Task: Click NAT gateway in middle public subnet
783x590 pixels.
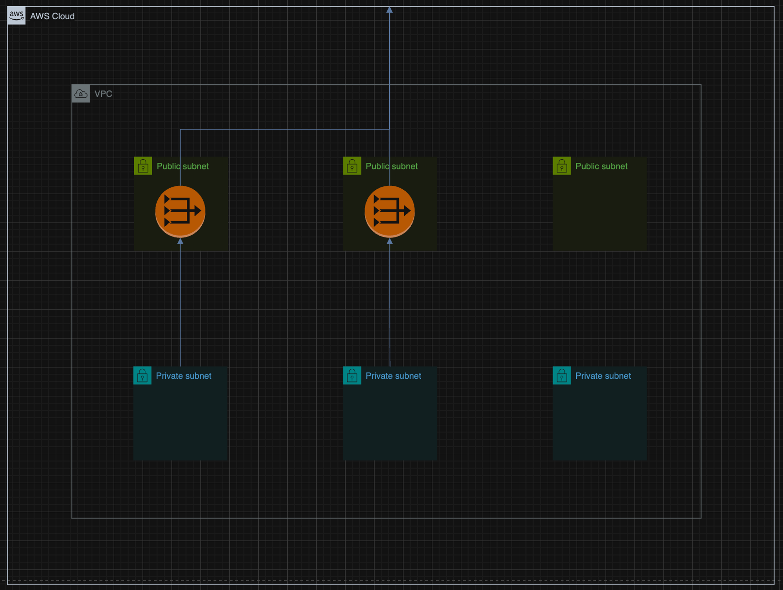Action: pos(390,211)
